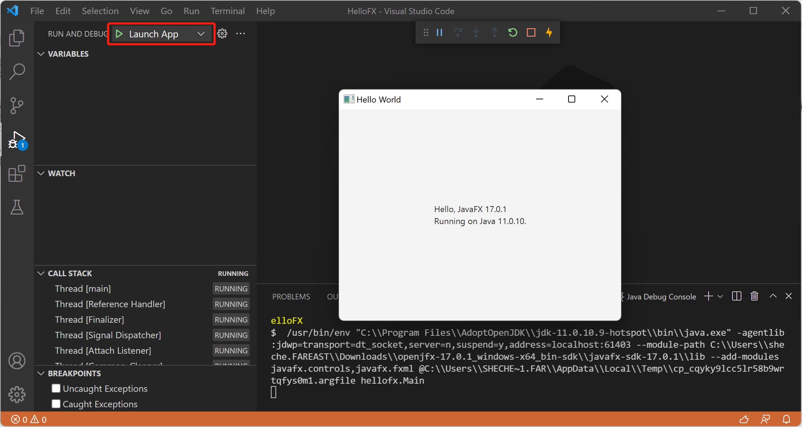The height and width of the screenshot is (427, 802).
Task: Collapse the VARIABLES section
Action: 41,54
